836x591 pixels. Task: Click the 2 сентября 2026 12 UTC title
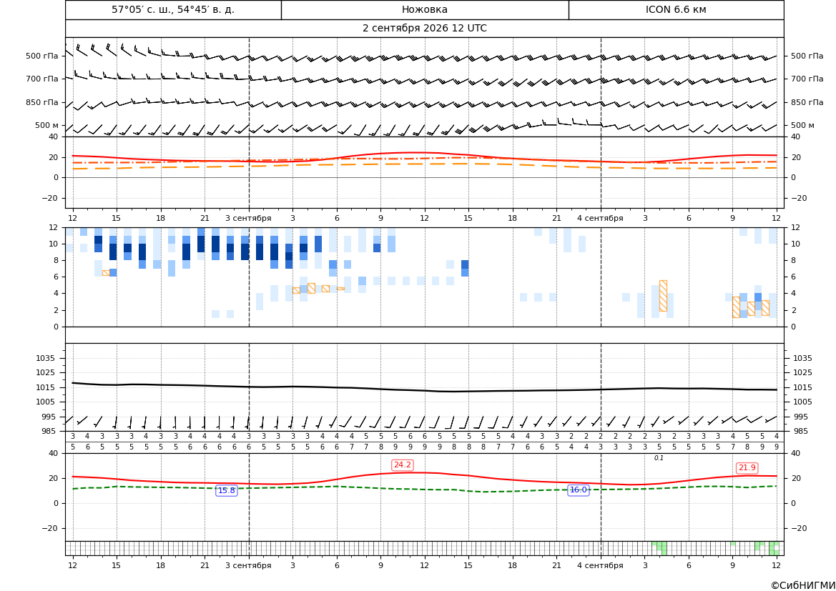click(x=424, y=29)
